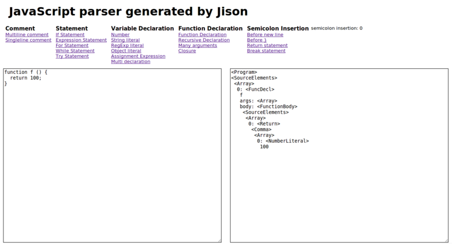Select the While Statement link
Image resolution: width=452 pixels, height=244 pixels.
click(x=75, y=51)
